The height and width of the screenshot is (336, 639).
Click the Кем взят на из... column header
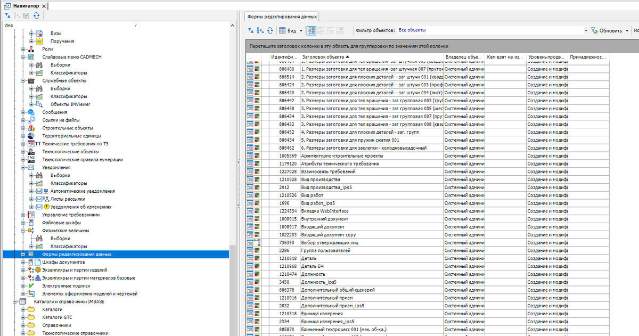click(505, 57)
